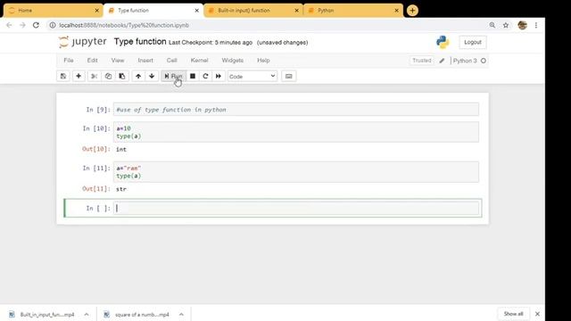Image resolution: width=571 pixels, height=321 pixels.
Task: Insert a cell below with the plus icon
Action: tap(79, 76)
